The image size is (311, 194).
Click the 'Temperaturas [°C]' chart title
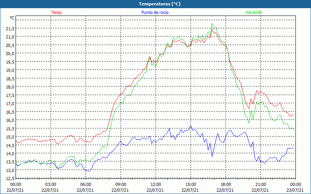159,4
